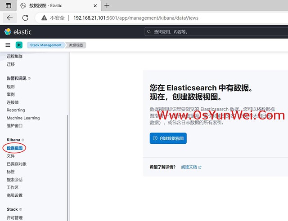
Task: Open 已保存对象 under Kibana
Action: (17, 164)
